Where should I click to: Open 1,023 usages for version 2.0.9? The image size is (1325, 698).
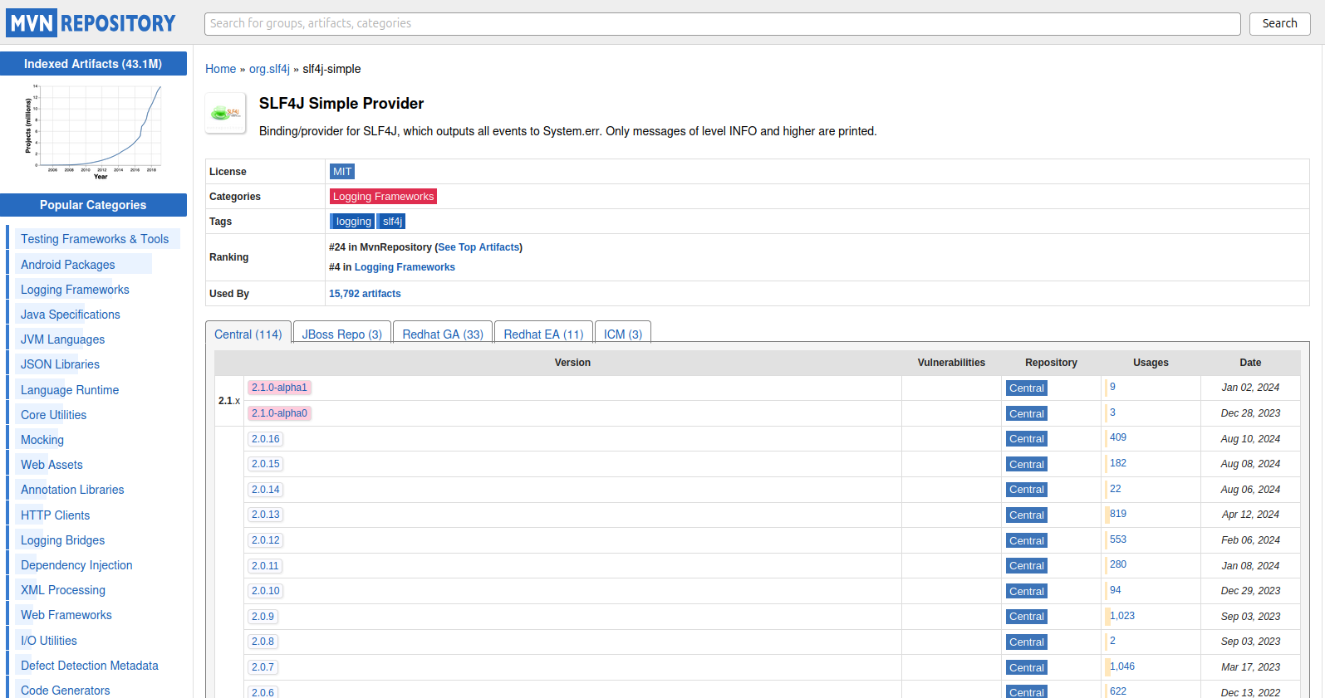[x=1122, y=616]
